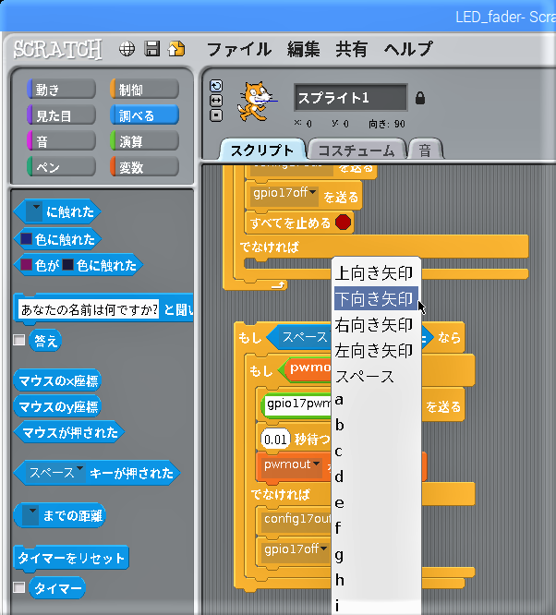Click the 0.01 seconds wait field

(x=275, y=439)
